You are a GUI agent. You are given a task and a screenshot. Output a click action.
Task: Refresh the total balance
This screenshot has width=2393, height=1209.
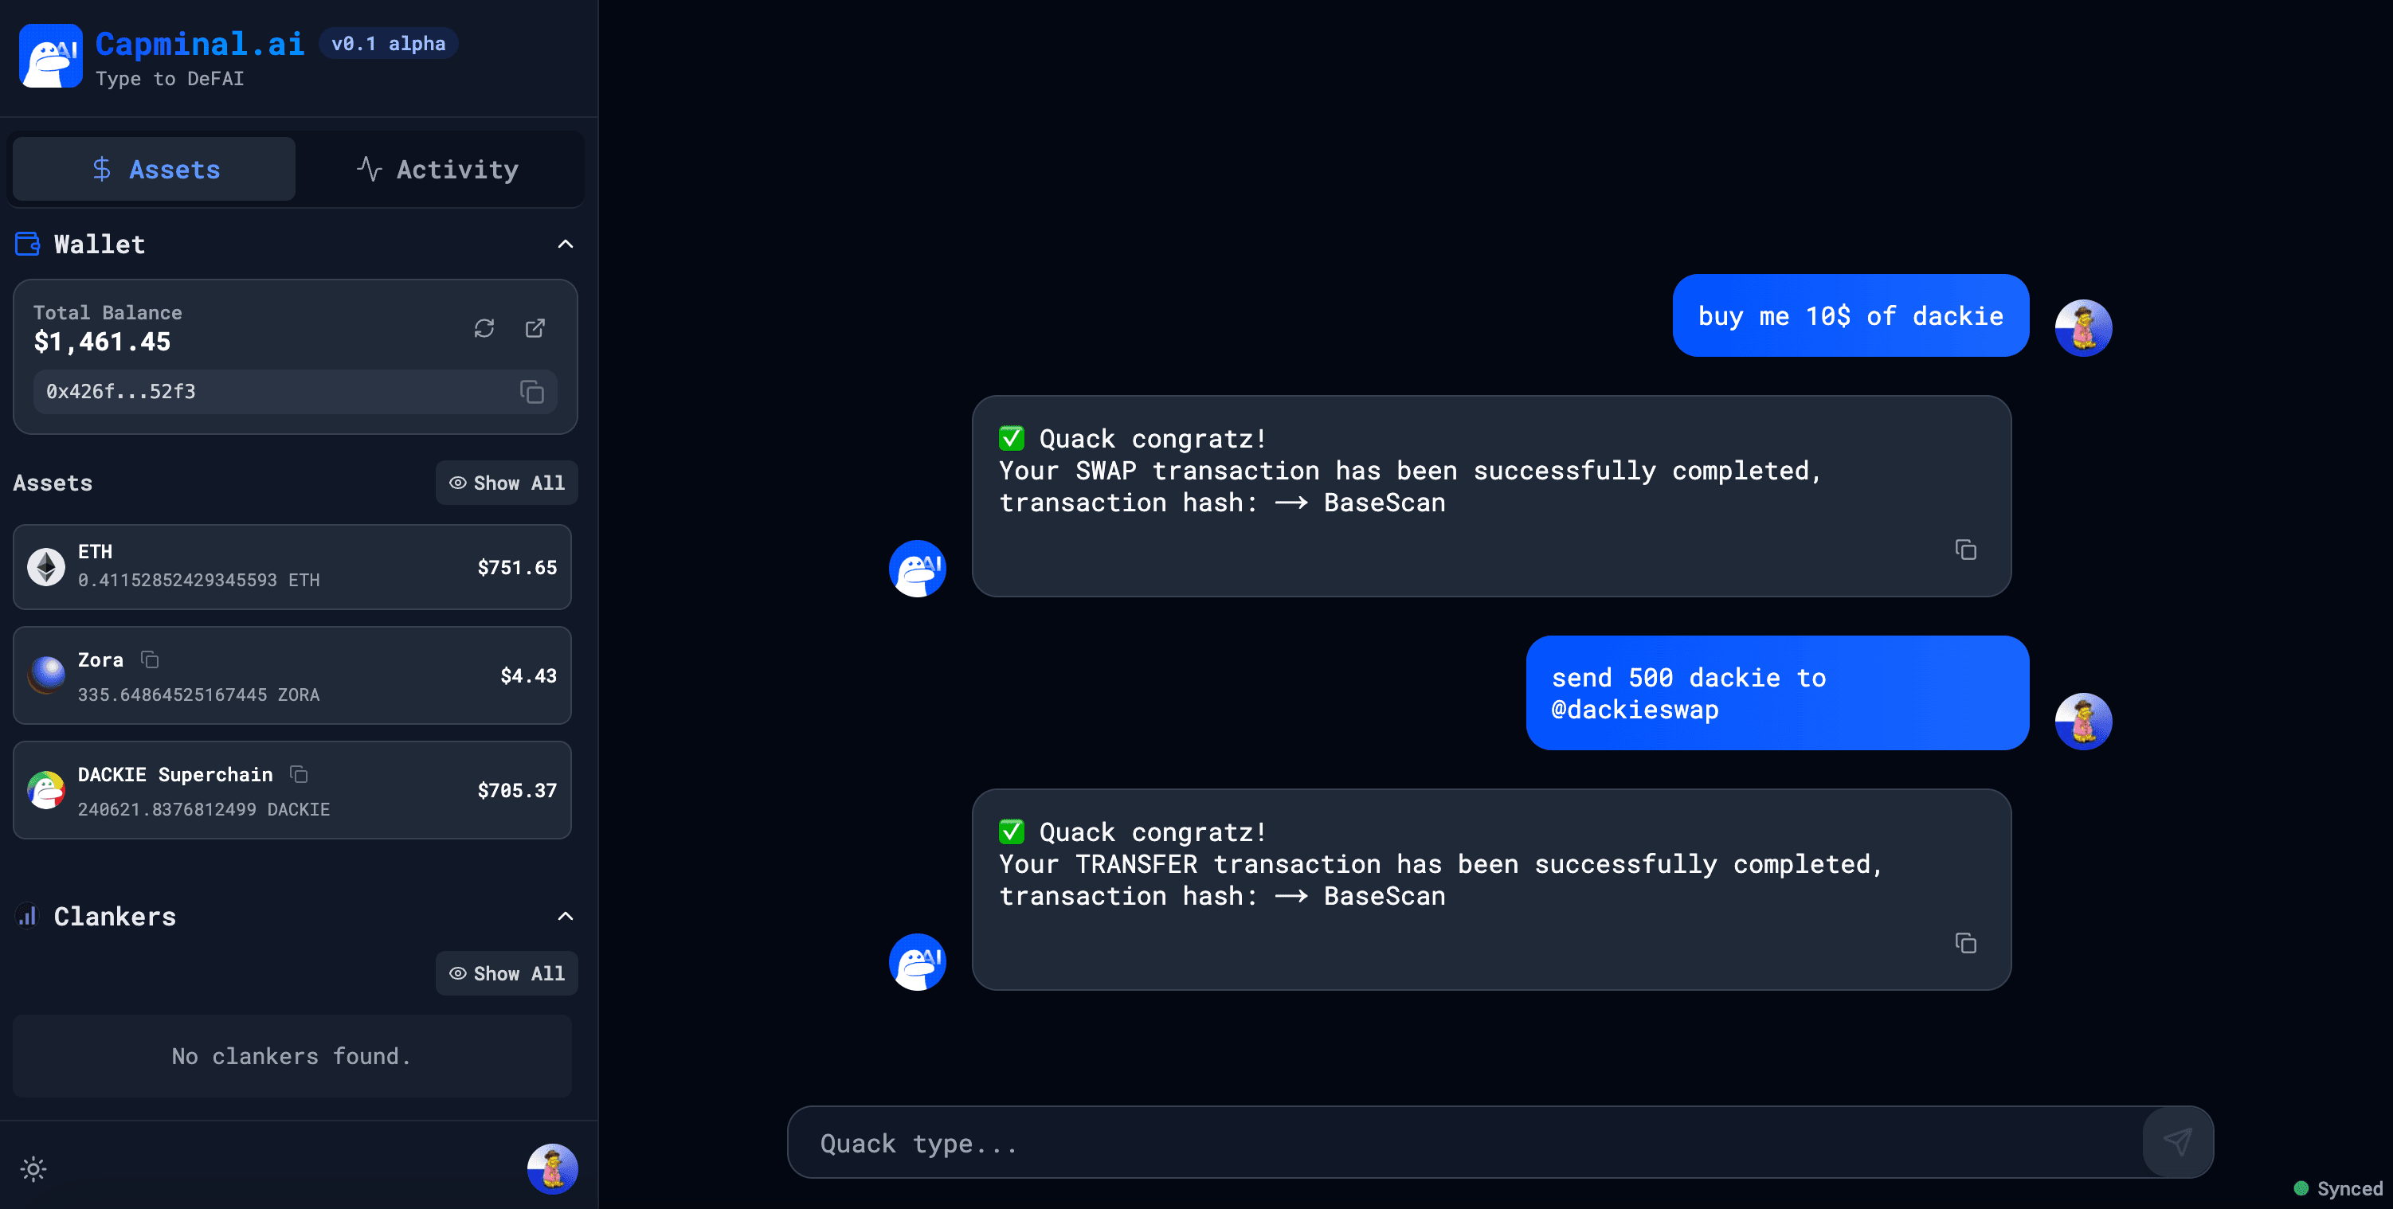(x=484, y=328)
